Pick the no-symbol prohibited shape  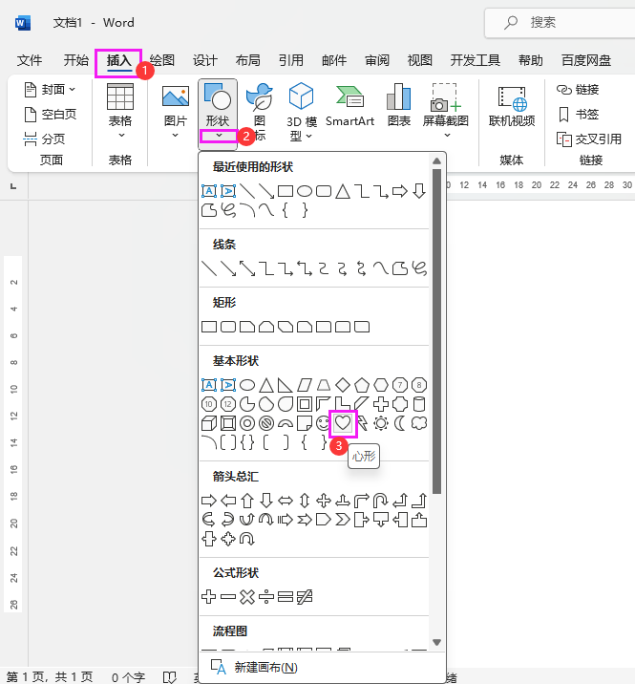(266, 423)
